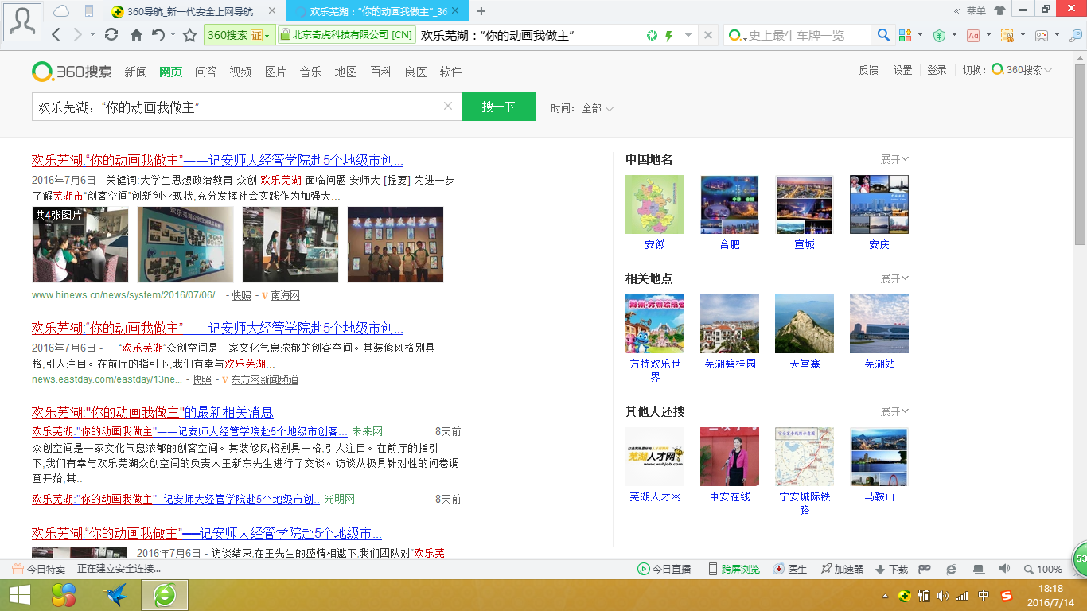Open 今日直播 in the status bar
The height and width of the screenshot is (611, 1087).
point(664,570)
